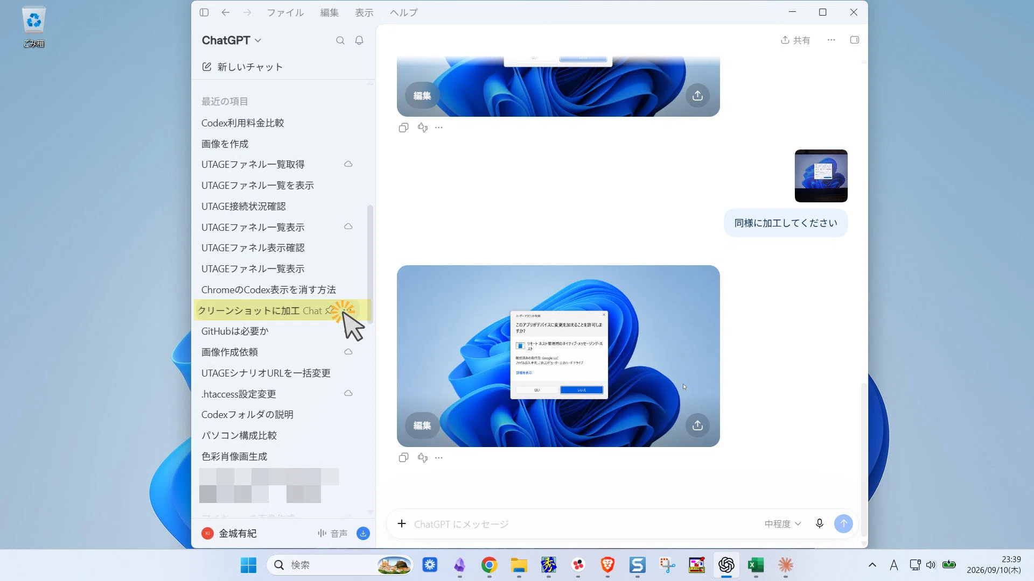1034x581 pixels.
Task: Open more actions under the lower response
Action: 439,458
